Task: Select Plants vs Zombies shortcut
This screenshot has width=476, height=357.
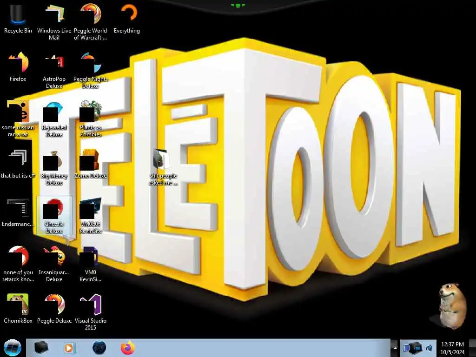Action: coord(91,119)
